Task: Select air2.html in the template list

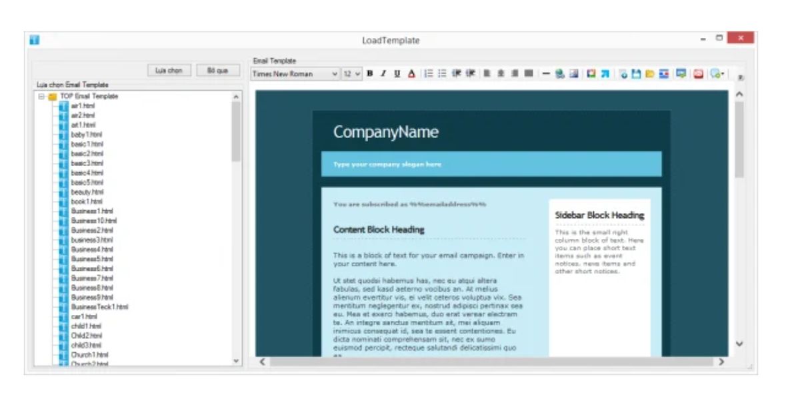Action: tap(83, 115)
